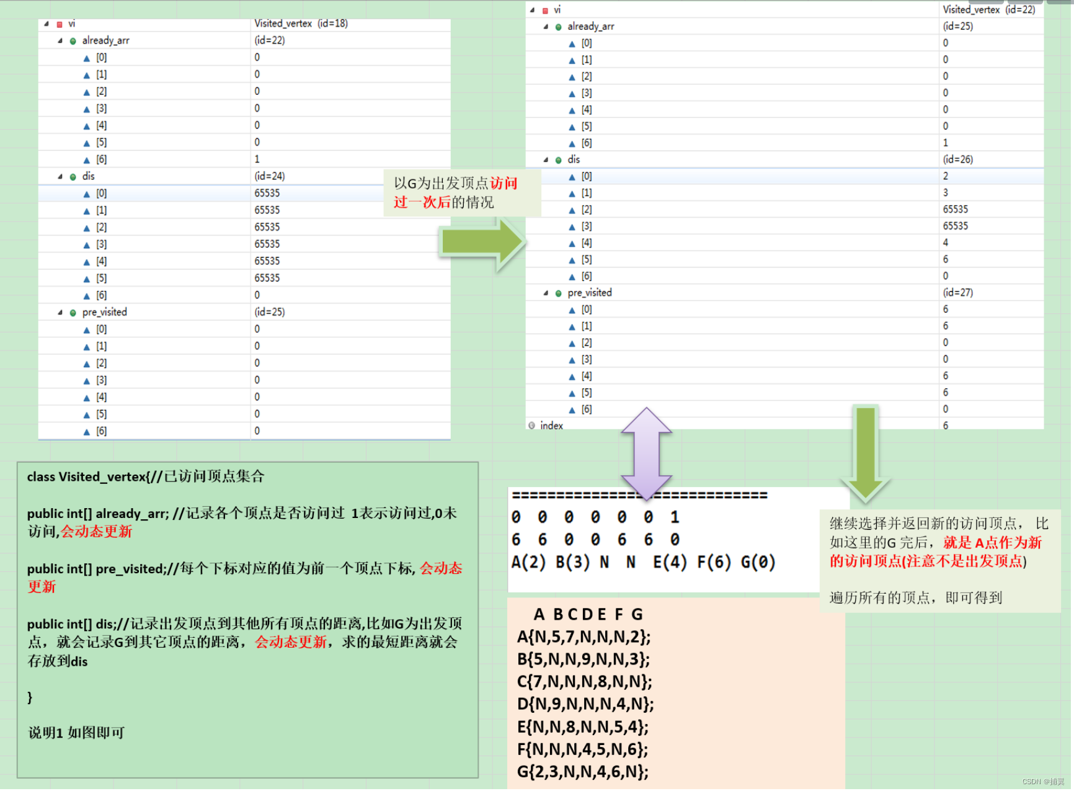Click green field icon beside right dis
Viewport: 1074px width, 791px height.
[x=559, y=160]
